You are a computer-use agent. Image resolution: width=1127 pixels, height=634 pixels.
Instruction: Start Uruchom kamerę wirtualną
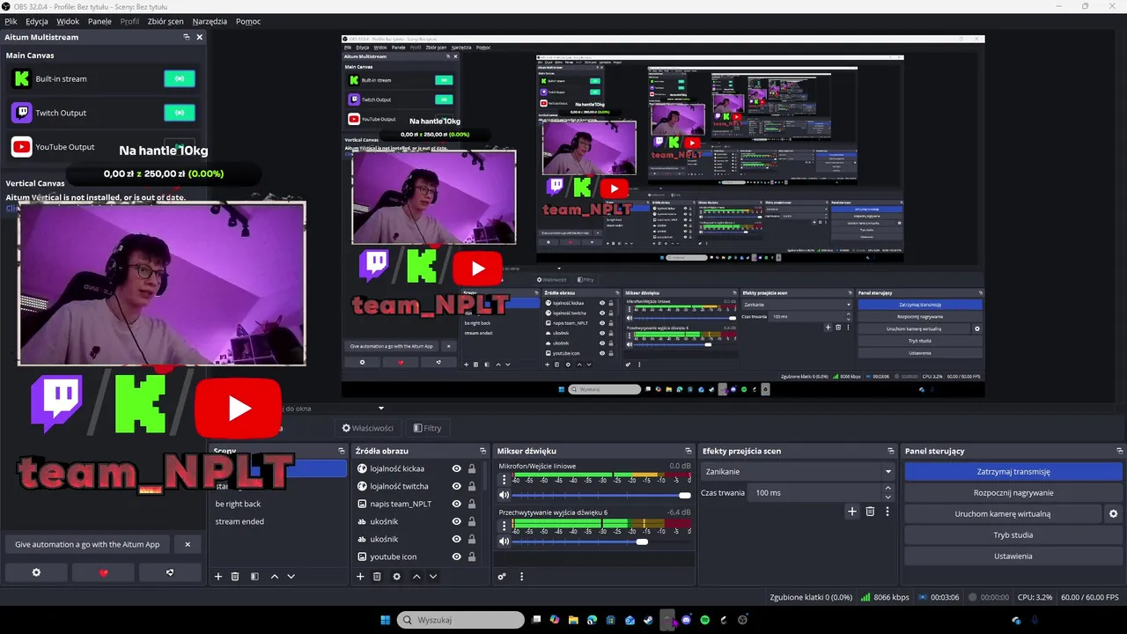[x=1003, y=514]
